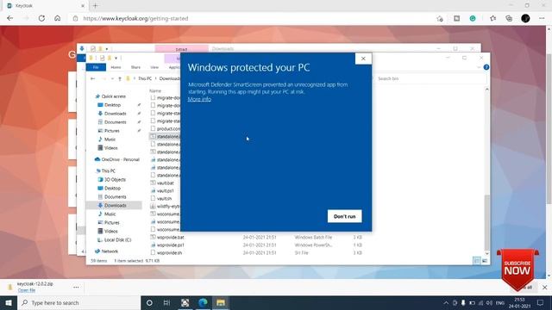Show hidden system tray icons
Viewport: 552px width, 310px height.
(x=446, y=302)
